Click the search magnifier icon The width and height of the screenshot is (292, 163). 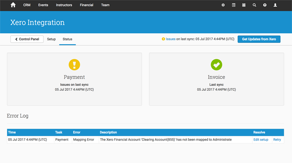click(x=254, y=5)
